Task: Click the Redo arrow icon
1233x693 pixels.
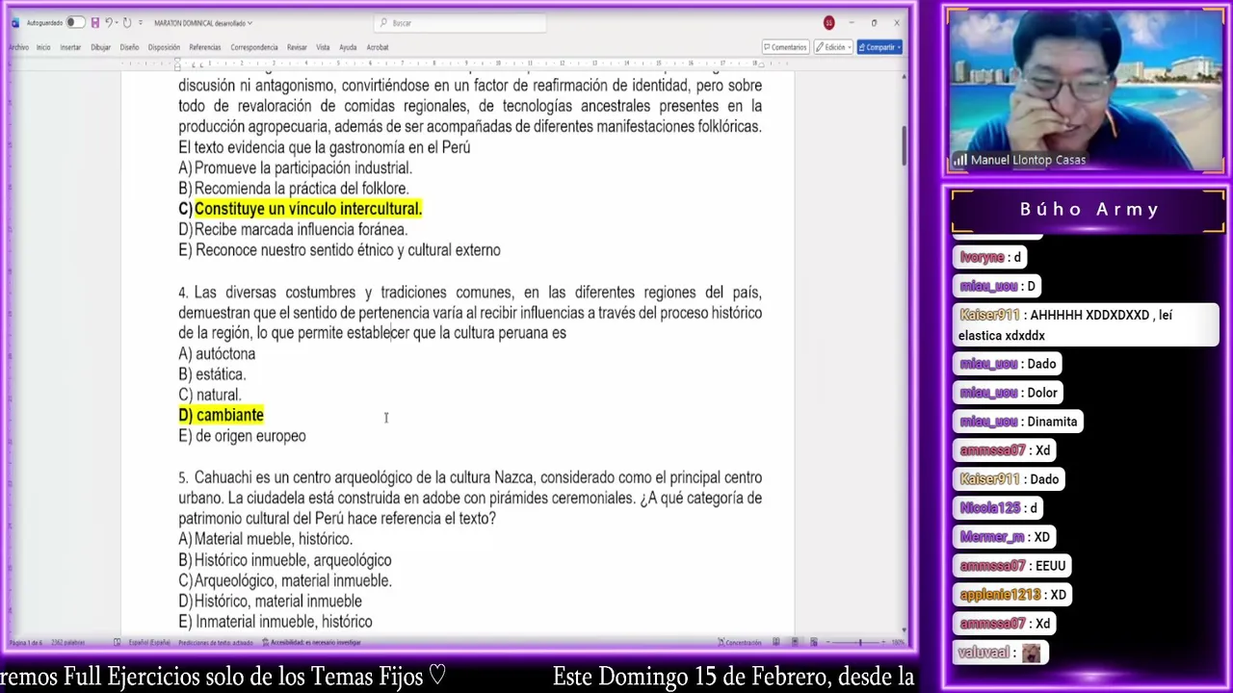Action: coord(127,22)
